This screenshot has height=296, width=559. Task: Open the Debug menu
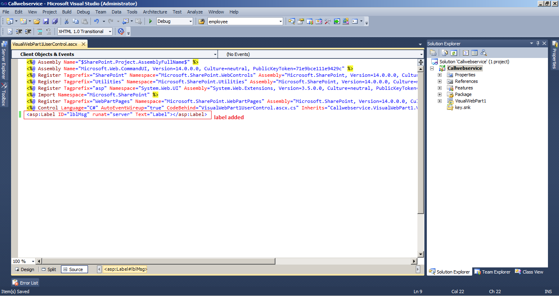point(83,12)
